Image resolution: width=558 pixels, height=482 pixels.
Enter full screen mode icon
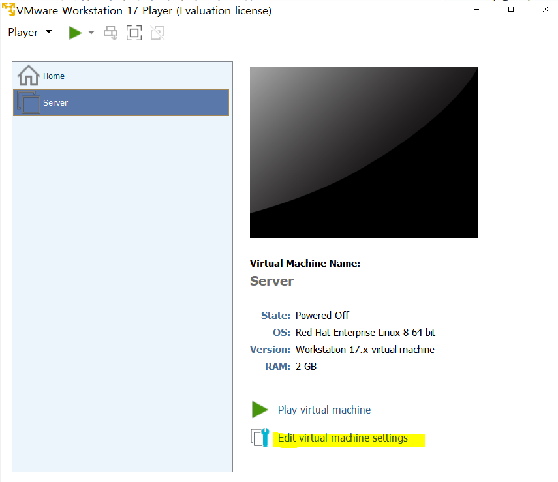click(134, 33)
